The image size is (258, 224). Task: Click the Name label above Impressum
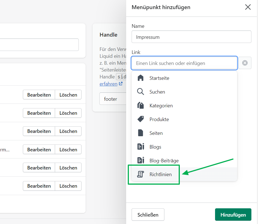pos(138,26)
